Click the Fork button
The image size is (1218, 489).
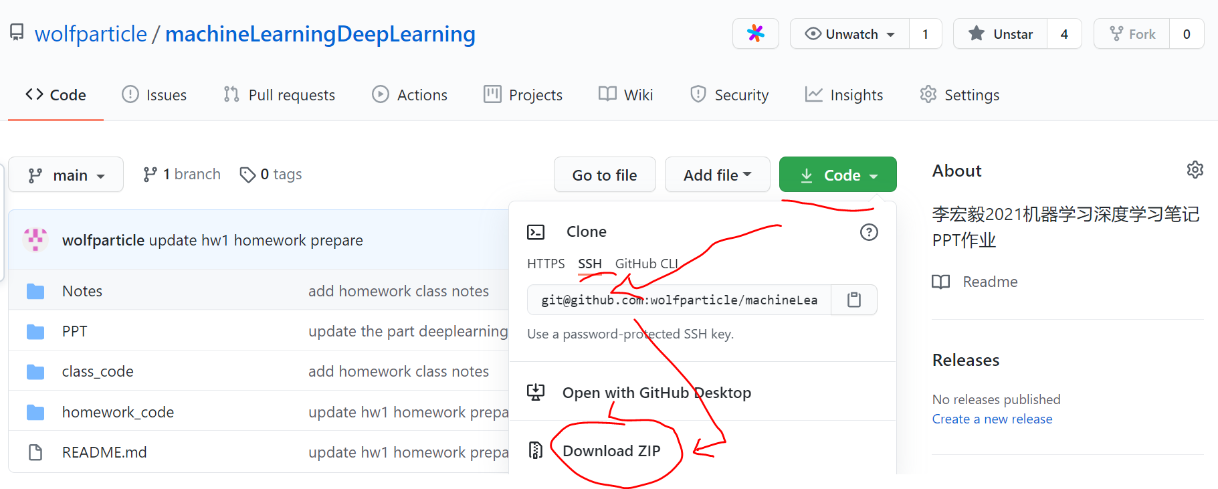pyautogui.click(x=1132, y=33)
